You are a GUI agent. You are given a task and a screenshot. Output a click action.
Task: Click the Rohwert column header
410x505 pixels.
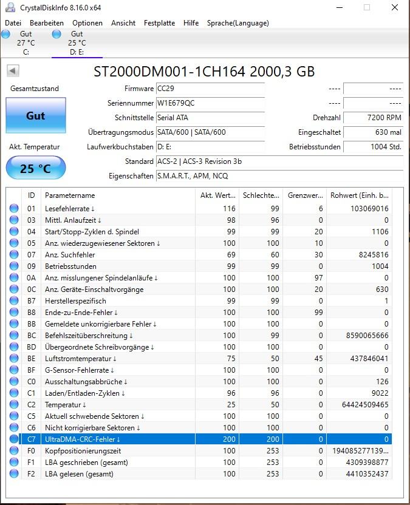click(359, 195)
